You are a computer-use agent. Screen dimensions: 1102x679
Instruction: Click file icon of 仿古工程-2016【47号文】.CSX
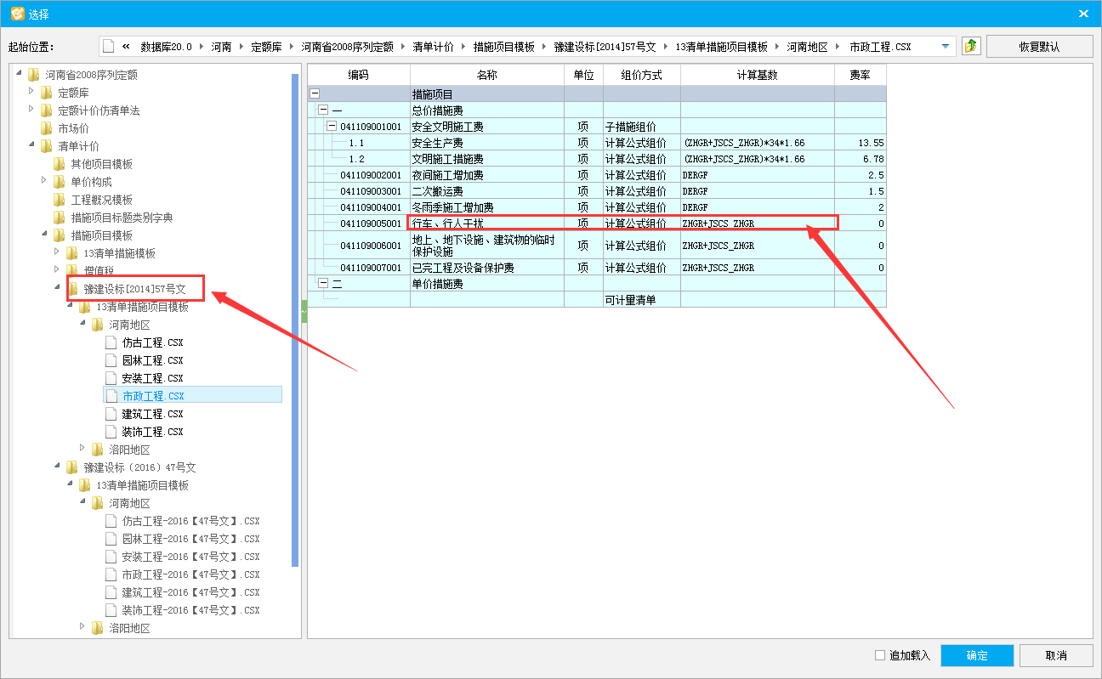click(x=110, y=521)
